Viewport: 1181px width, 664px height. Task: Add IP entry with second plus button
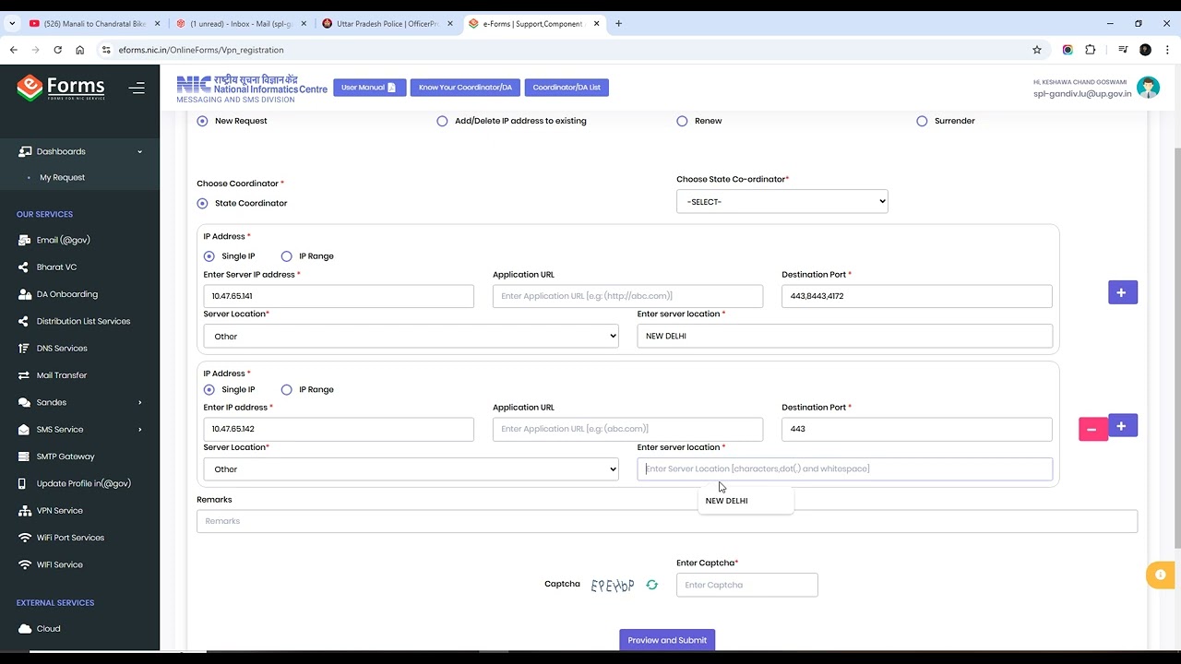(x=1122, y=425)
